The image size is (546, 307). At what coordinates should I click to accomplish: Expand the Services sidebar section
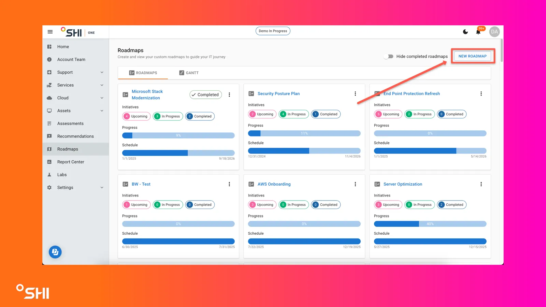coord(102,85)
